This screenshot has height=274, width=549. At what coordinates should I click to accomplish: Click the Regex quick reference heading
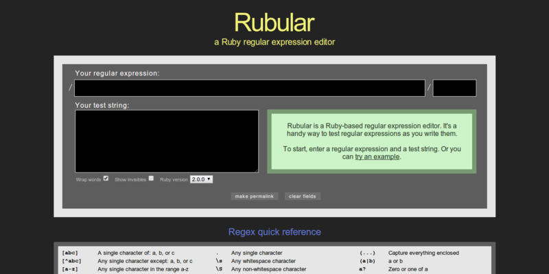click(274, 232)
